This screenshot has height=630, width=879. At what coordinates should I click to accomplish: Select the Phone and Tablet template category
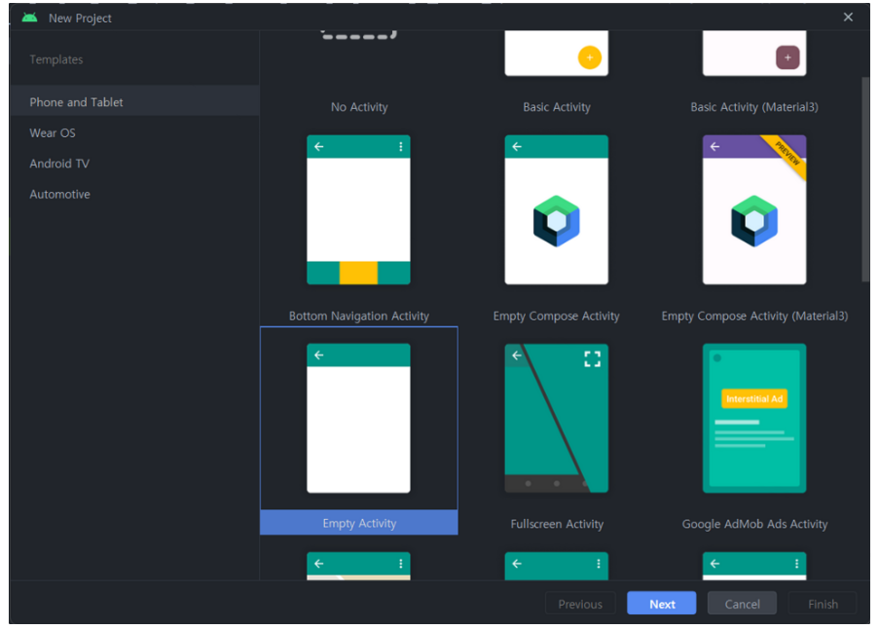134,102
